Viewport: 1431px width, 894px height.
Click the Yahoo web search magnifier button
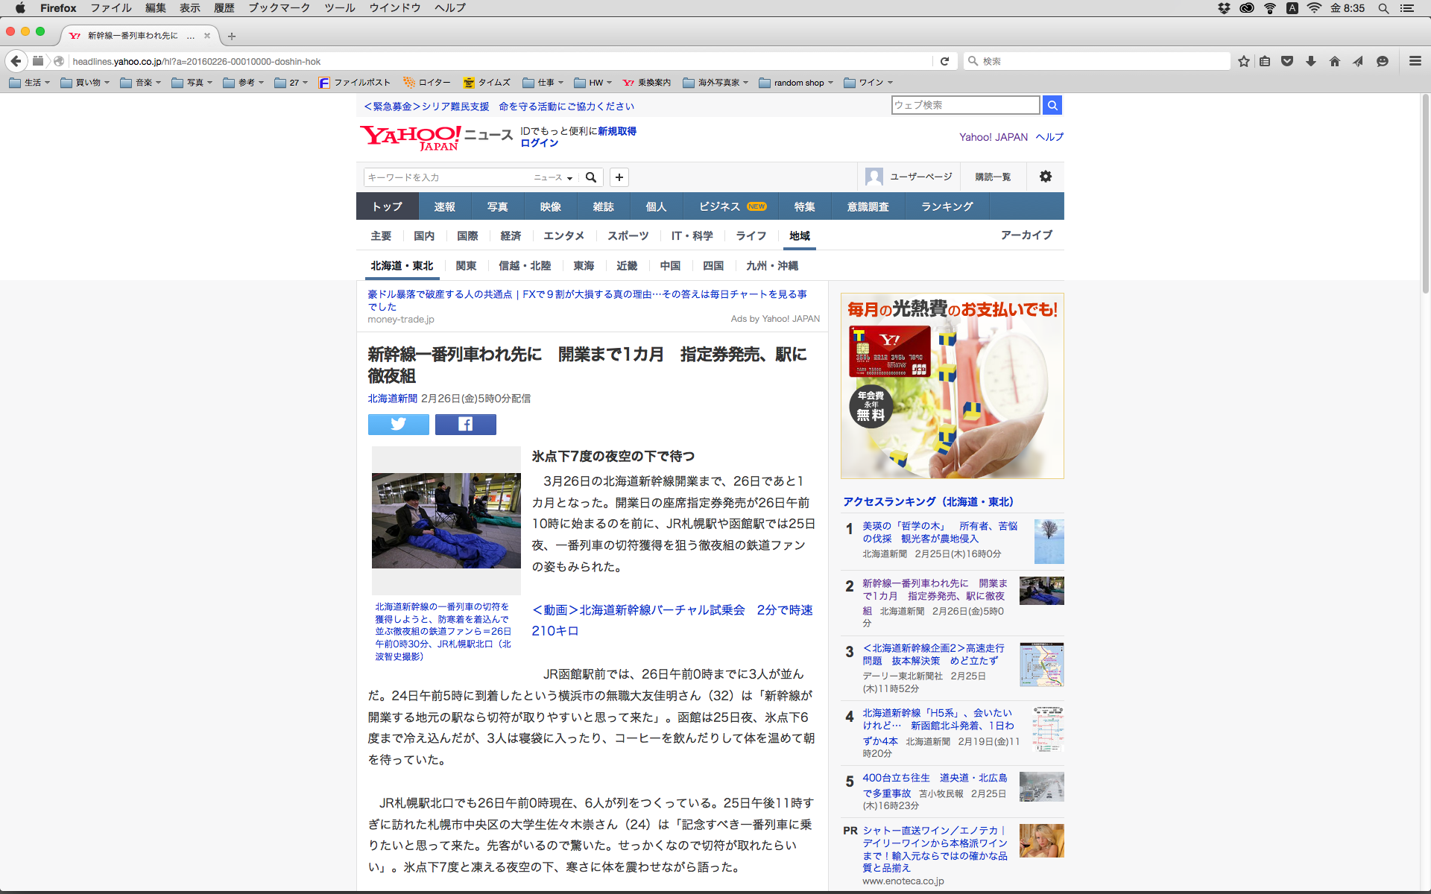tap(1052, 106)
